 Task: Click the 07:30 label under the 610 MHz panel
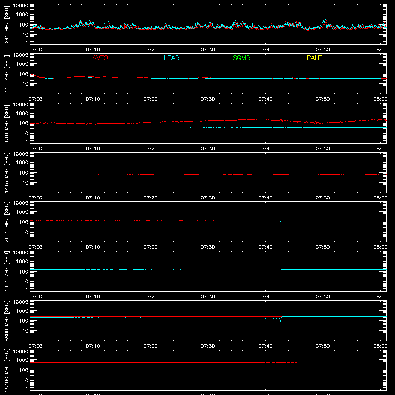click(x=208, y=149)
